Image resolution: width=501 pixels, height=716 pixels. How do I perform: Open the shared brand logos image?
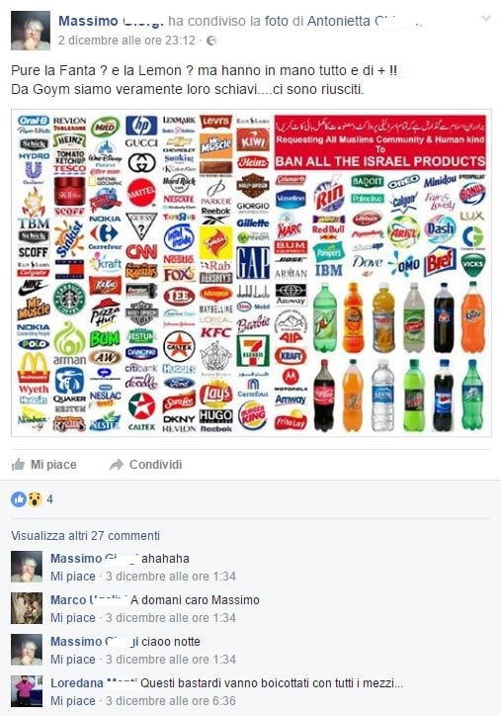(x=251, y=273)
